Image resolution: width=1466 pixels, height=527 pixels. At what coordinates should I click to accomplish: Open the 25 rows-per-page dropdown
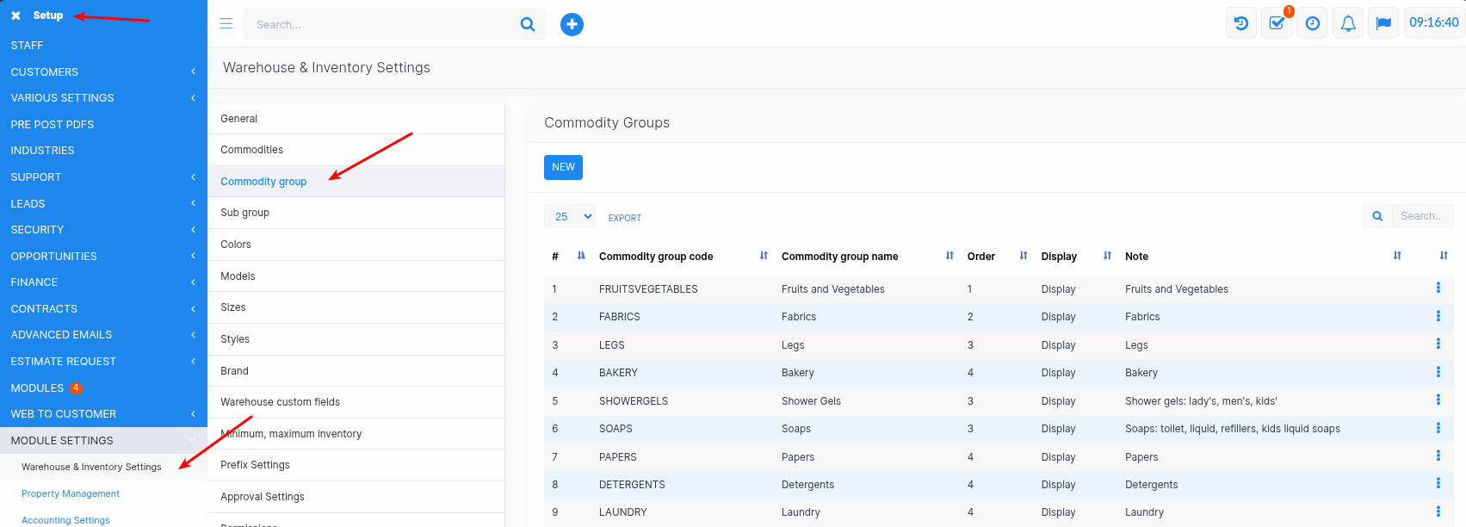click(570, 217)
